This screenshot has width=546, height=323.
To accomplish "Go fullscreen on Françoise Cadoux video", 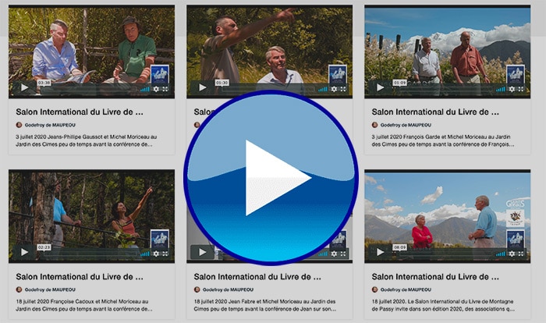I will [165, 254].
